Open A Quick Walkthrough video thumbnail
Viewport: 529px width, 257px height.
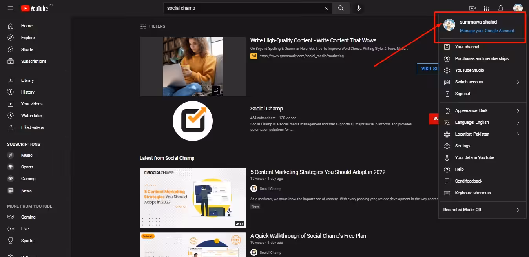(x=193, y=245)
